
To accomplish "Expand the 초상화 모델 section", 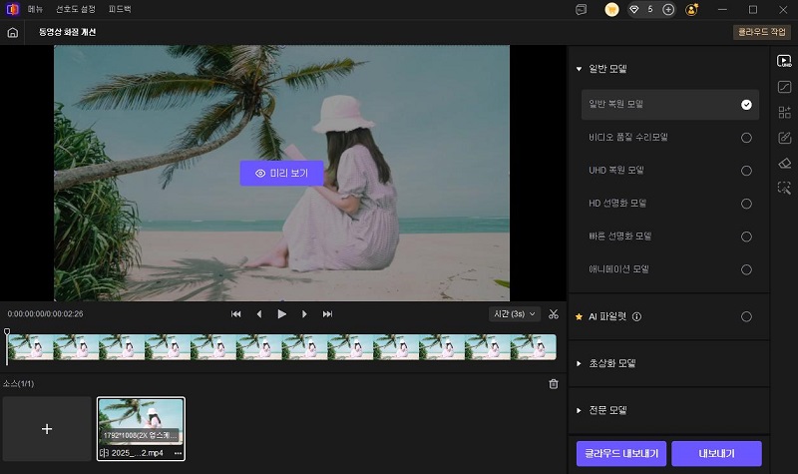I will pos(580,363).
